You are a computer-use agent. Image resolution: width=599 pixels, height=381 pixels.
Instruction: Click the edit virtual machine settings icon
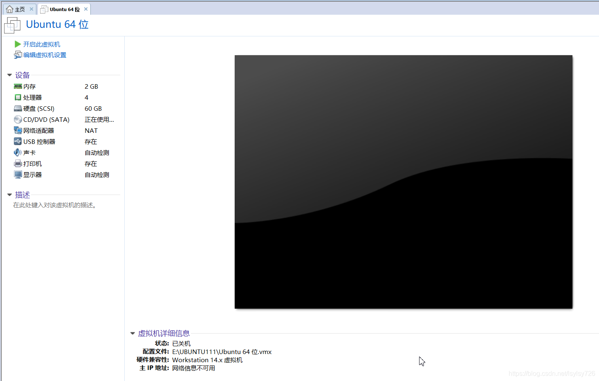18,55
